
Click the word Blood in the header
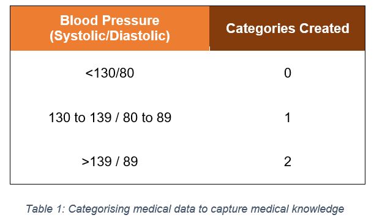[81, 21]
